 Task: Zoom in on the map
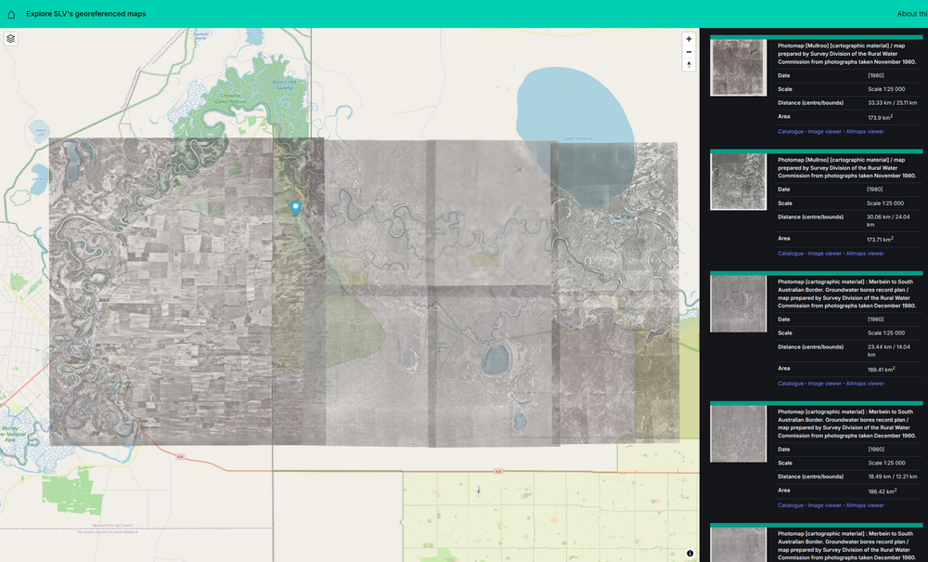689,39
